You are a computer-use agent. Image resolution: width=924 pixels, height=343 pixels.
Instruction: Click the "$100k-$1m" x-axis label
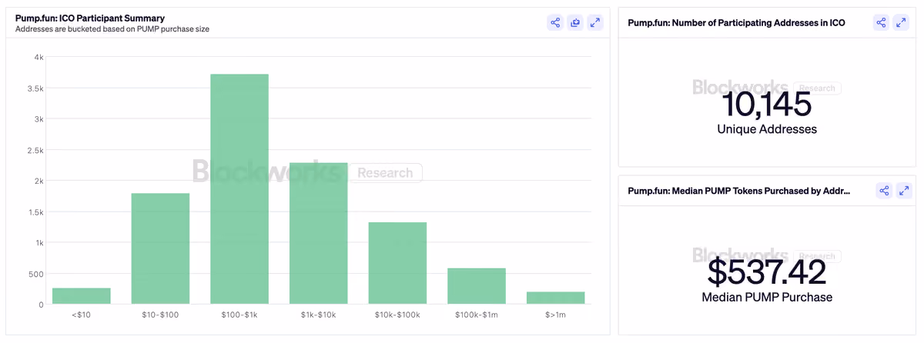click(x=477, y=316)
